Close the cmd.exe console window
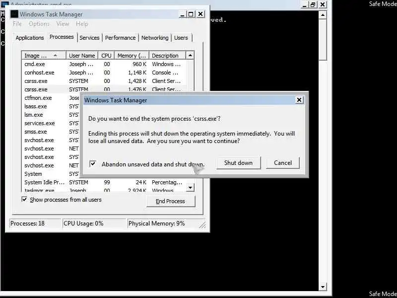 (323, 4)
